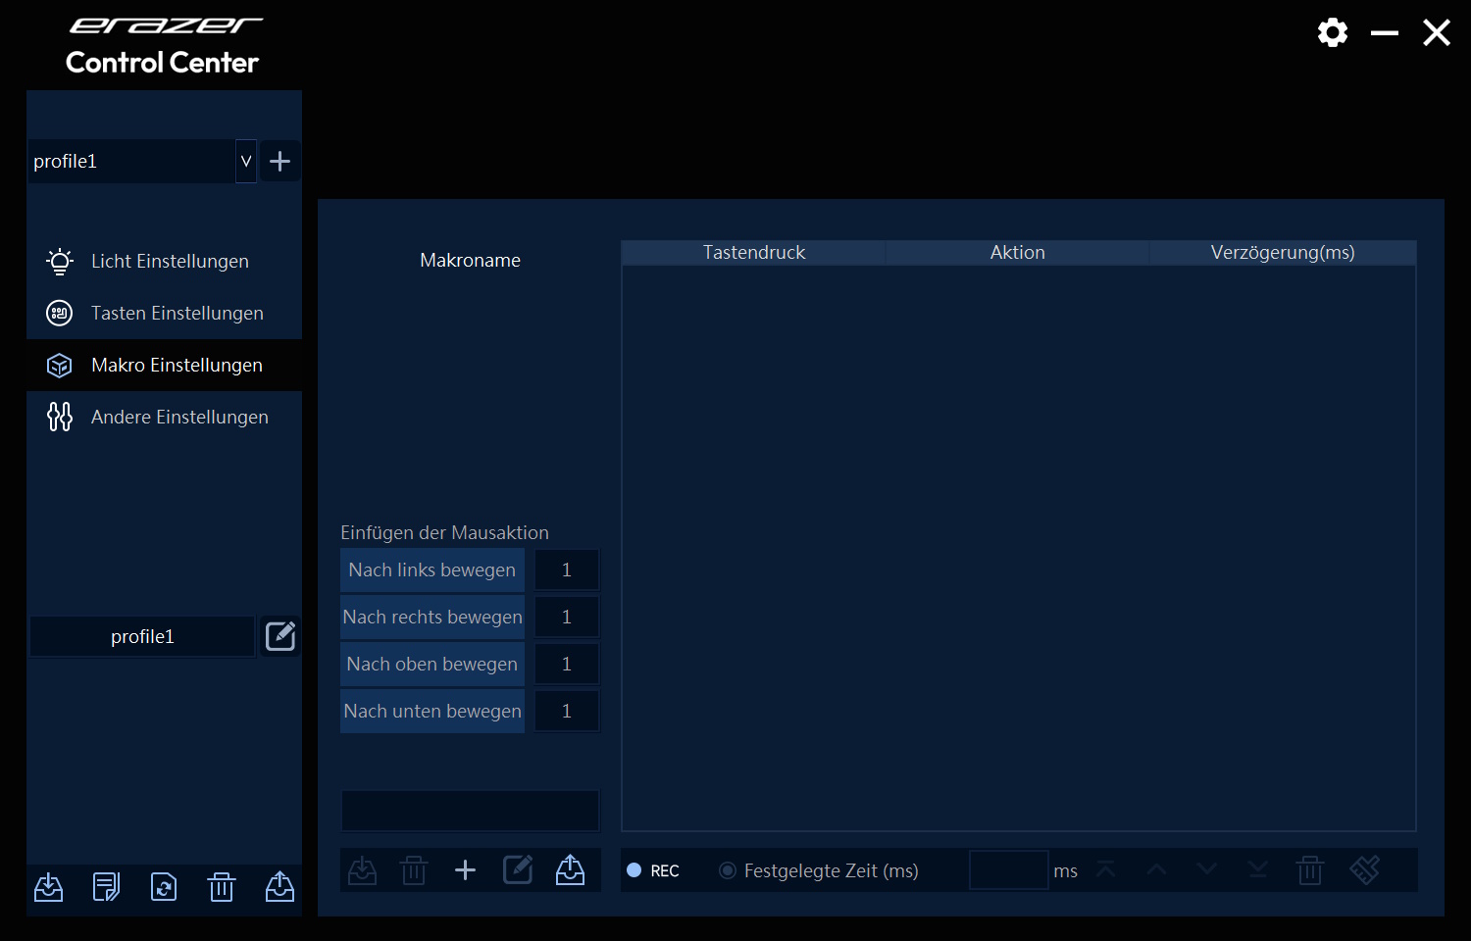Delete profile using the sidebar trash icon

pyautogui.click(x=222, y=887)
